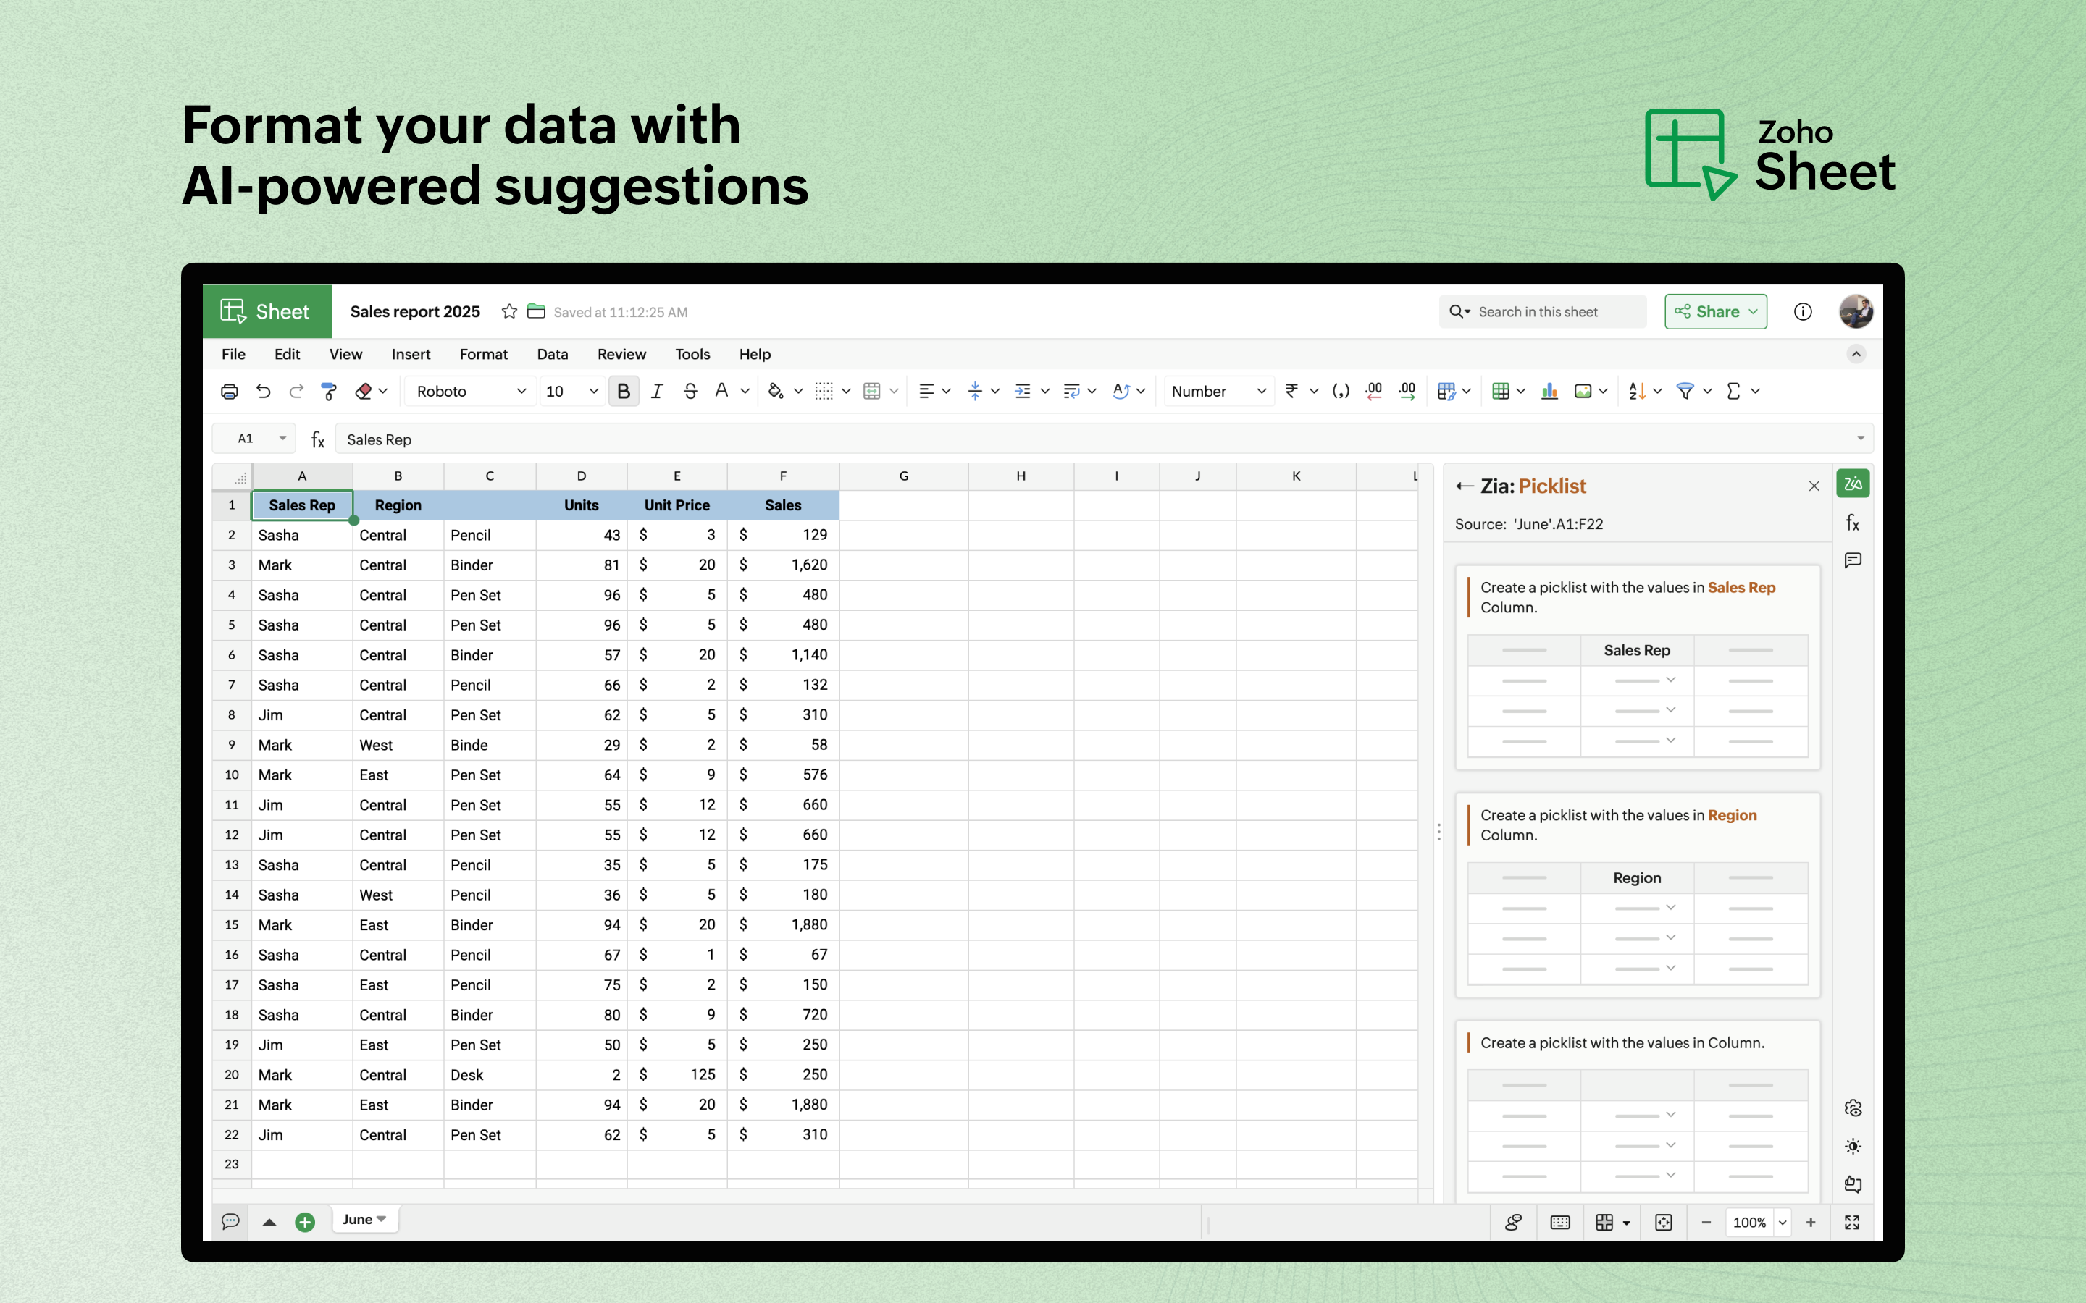Go back with Zia Picklist arrow
The image size is (2086, 1303).
tap(1464, 486)
